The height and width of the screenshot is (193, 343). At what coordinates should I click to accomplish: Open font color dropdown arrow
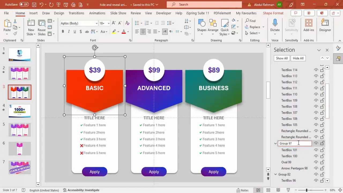(x=128, y=32)
